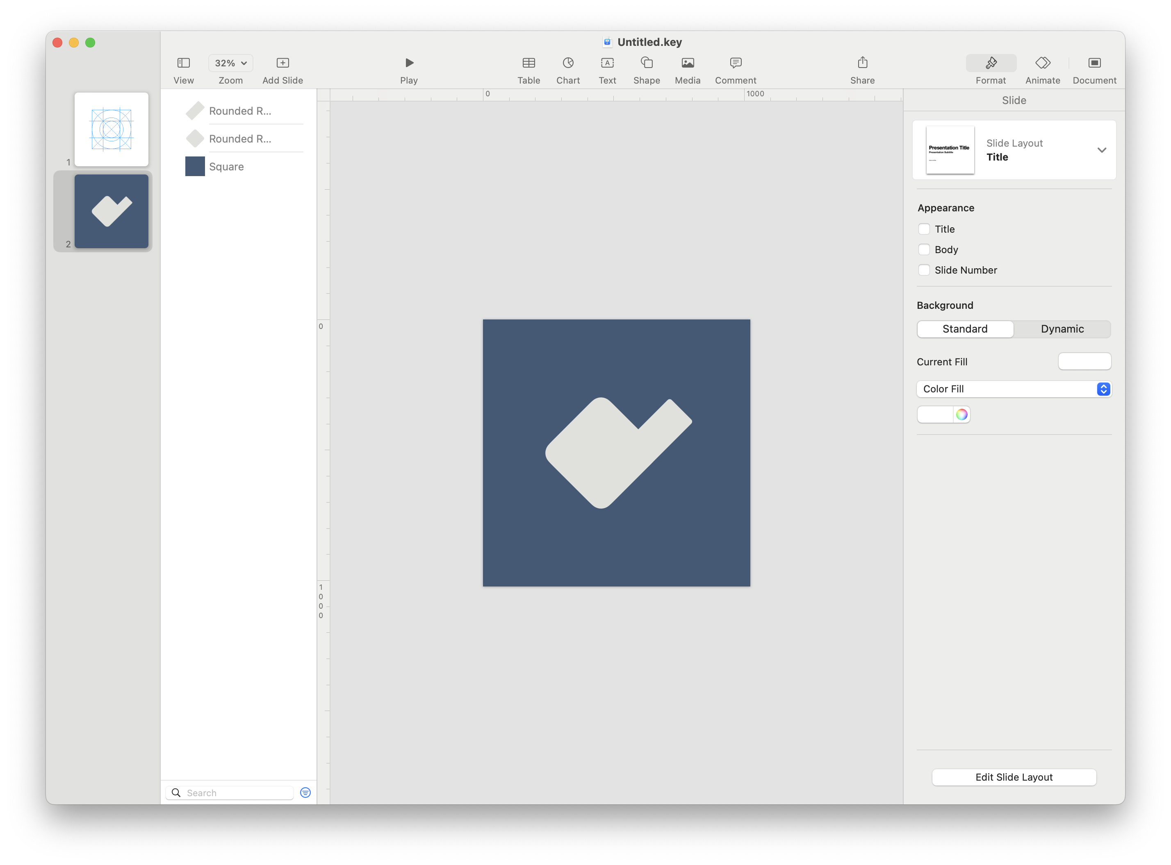Toggle the Slide Number checkbox
Viewport: 1171px width, 865px height.
pos(924,269)
